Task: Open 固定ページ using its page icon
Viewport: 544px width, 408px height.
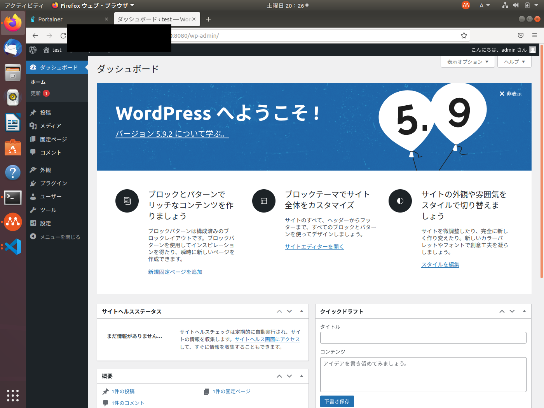Action: pos(33,139)
